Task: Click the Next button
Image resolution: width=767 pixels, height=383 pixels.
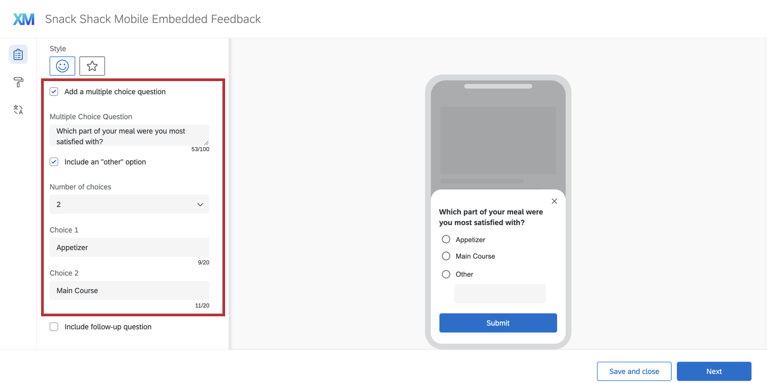Action: 714,371
